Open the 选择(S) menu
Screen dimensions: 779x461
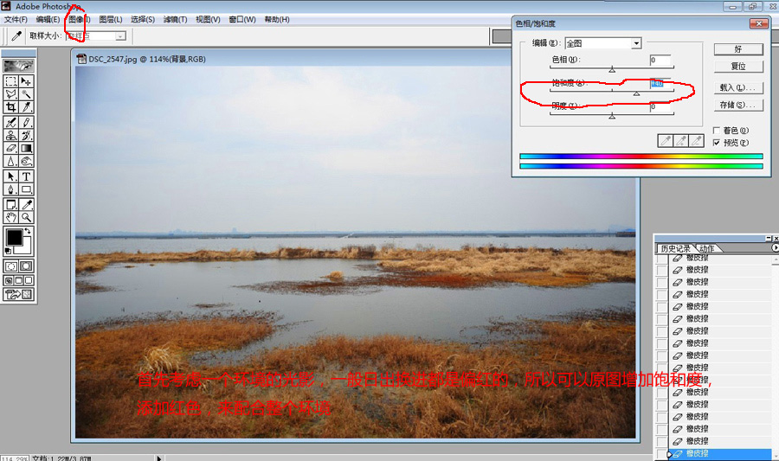[x=143, y=19]
